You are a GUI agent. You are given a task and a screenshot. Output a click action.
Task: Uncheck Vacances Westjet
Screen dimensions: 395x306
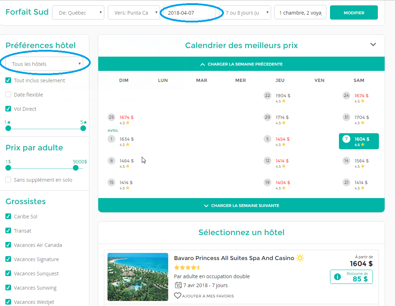8,302
